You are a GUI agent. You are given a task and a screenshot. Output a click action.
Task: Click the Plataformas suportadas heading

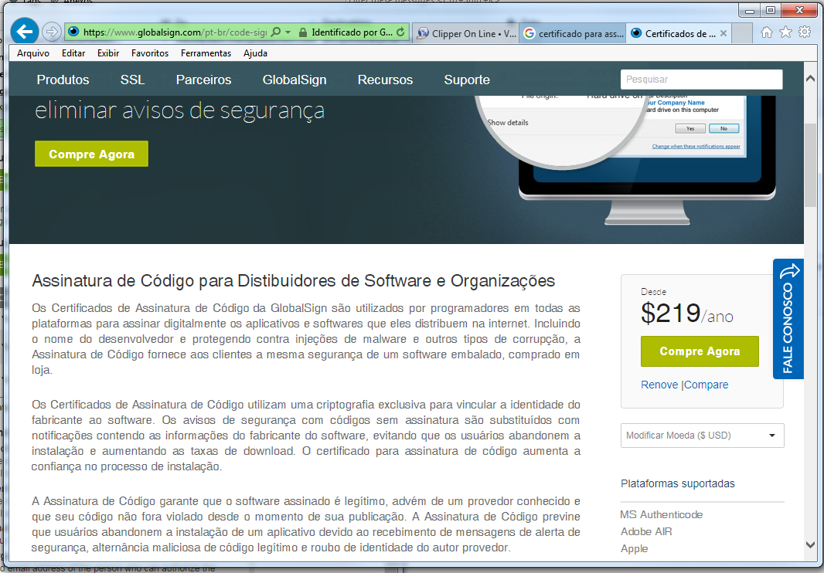point(677,483)
